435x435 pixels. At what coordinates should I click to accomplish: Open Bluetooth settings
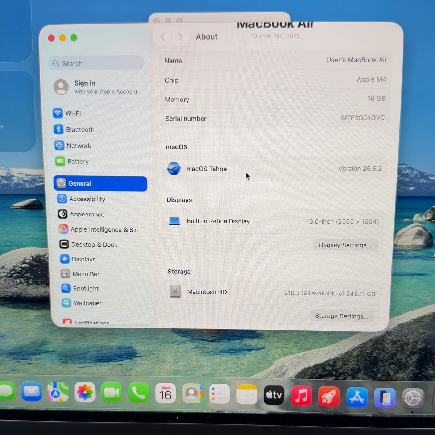coord(74,129)
